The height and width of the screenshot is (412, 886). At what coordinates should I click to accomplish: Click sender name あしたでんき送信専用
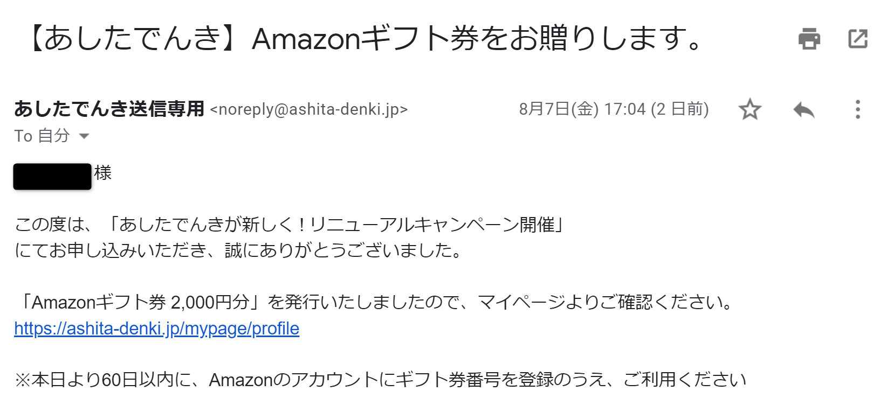click(109, 109)
